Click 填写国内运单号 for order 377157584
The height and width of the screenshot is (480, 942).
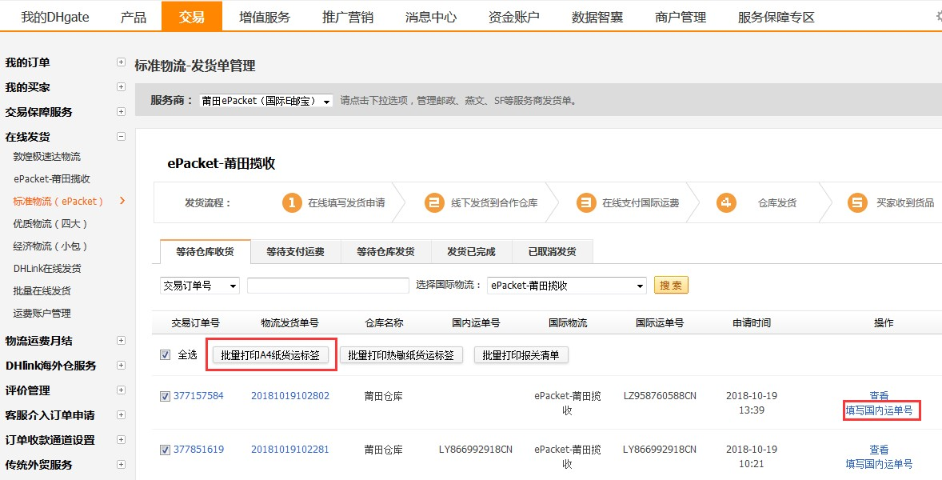click(x=880, y=410)
